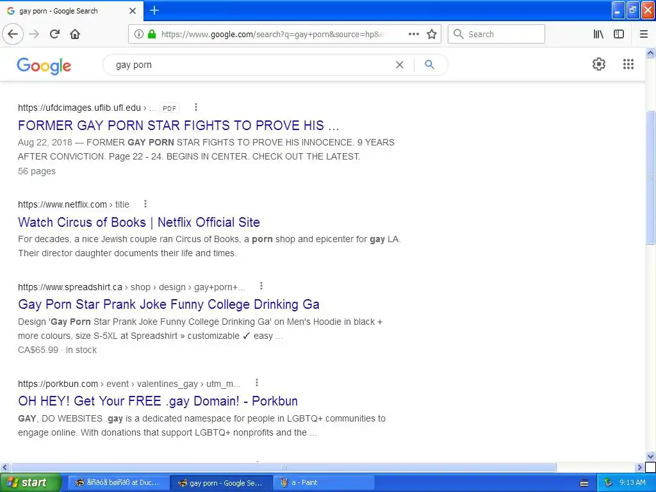Click into the Google query text box
The height and width of the screenshot is (492, 656).
tap(251, 65)
